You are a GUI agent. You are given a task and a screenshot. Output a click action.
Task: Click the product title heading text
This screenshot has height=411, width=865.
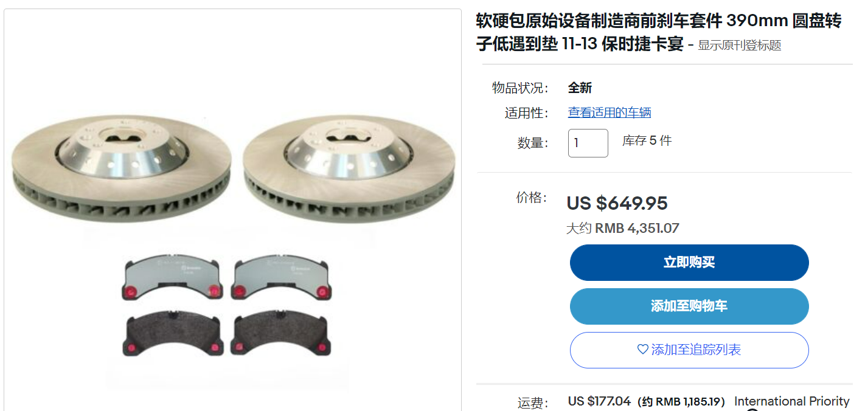(659, 33)
